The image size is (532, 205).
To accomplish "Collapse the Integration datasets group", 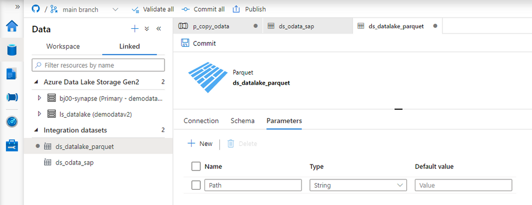I will click(x=36, y=130).
